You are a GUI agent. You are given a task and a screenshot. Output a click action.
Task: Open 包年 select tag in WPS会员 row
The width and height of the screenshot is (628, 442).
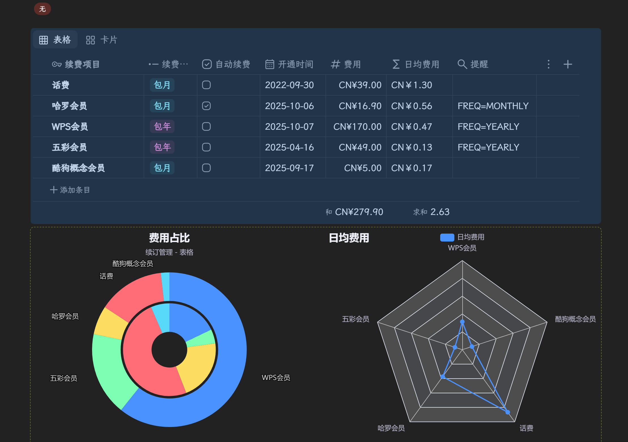pos(162,127)
